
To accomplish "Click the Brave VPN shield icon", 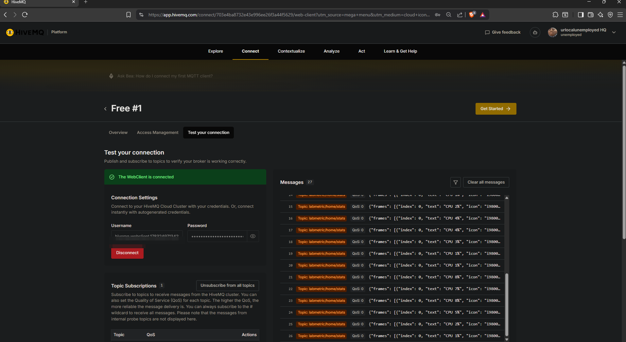I will point(610,15).
